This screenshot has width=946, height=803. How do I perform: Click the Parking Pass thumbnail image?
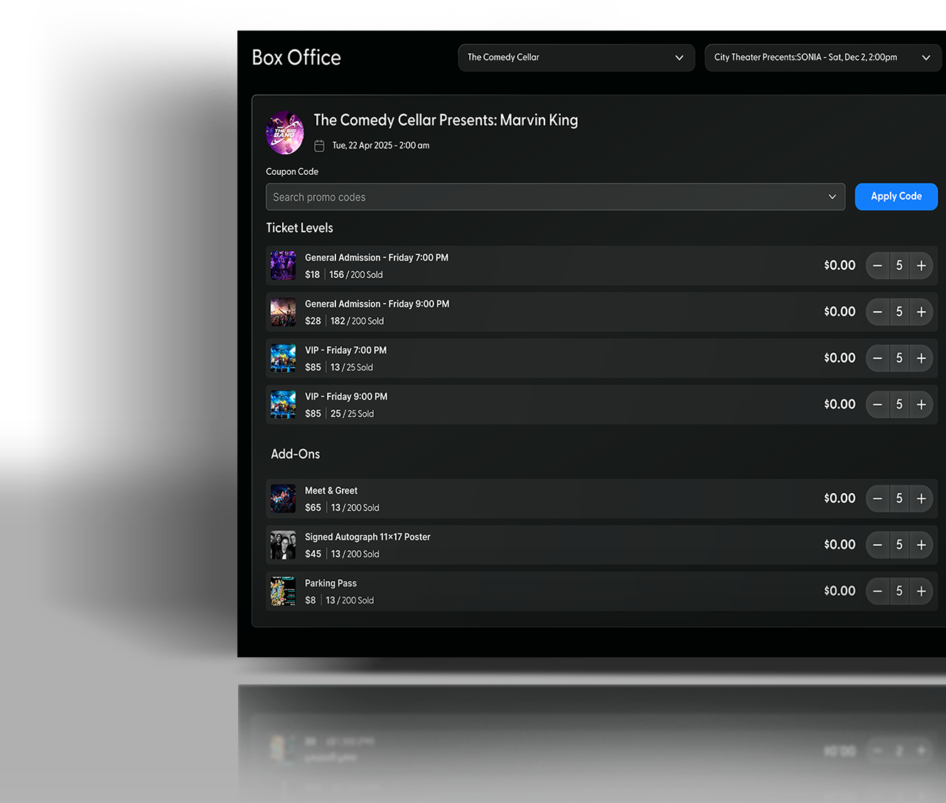click(x=283, y=591)
